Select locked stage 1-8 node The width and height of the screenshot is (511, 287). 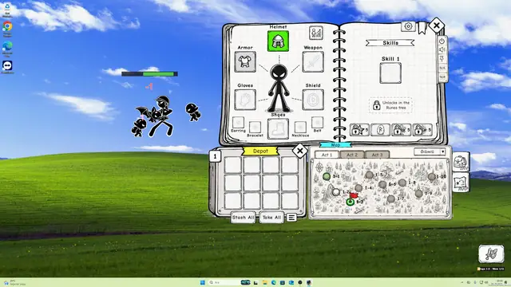point(402,183)
